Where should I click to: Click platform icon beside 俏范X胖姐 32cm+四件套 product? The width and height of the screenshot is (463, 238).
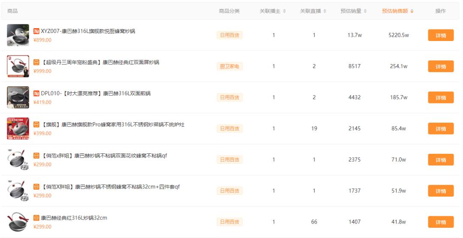point(36,187)
